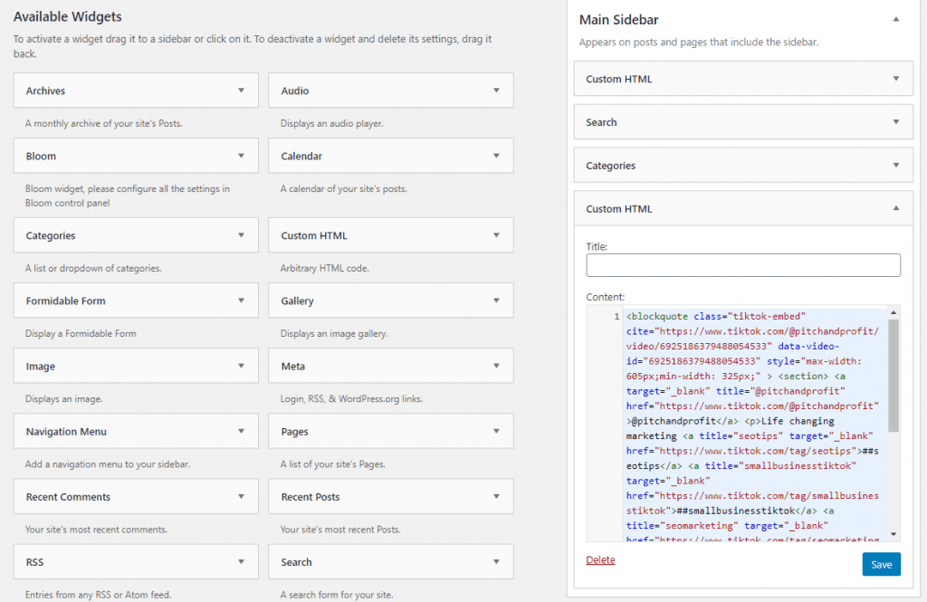This screenshot has width=927, height=602.
Task: Collapse the open Custom HTML widget
Action: point(895,209)
